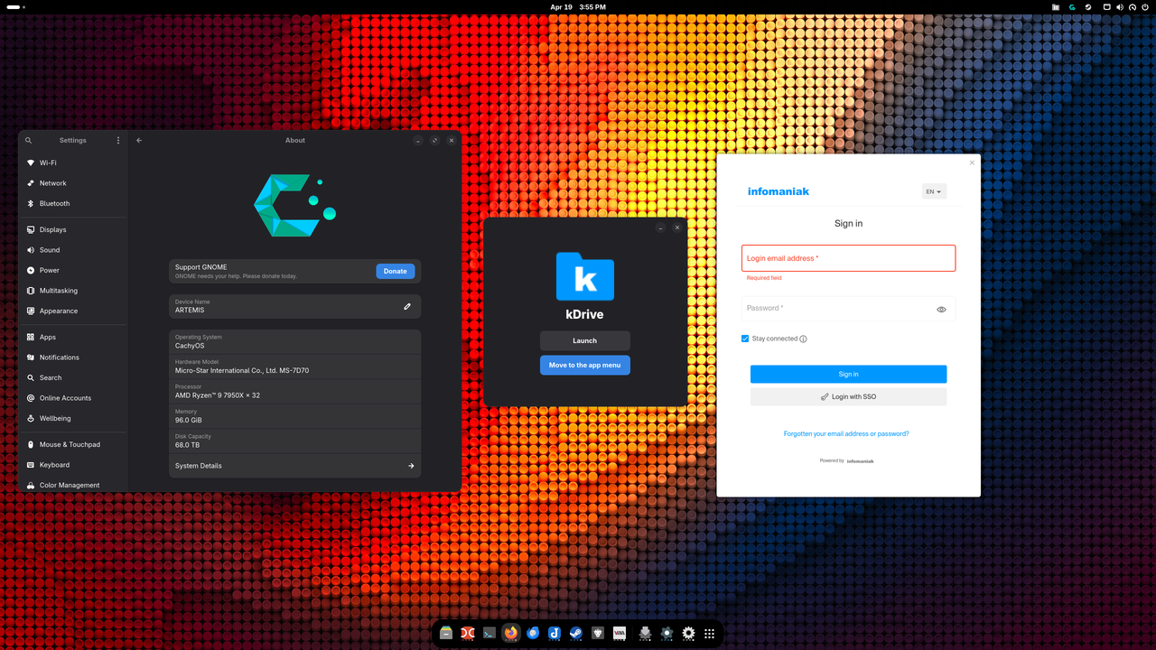Toggle the Stay connected checkbox
Image resolution: width=1156 pixels, height=650 pixels.
(745, 339)
